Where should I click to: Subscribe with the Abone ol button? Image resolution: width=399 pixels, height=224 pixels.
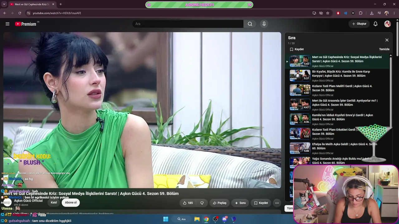(71, 203)
